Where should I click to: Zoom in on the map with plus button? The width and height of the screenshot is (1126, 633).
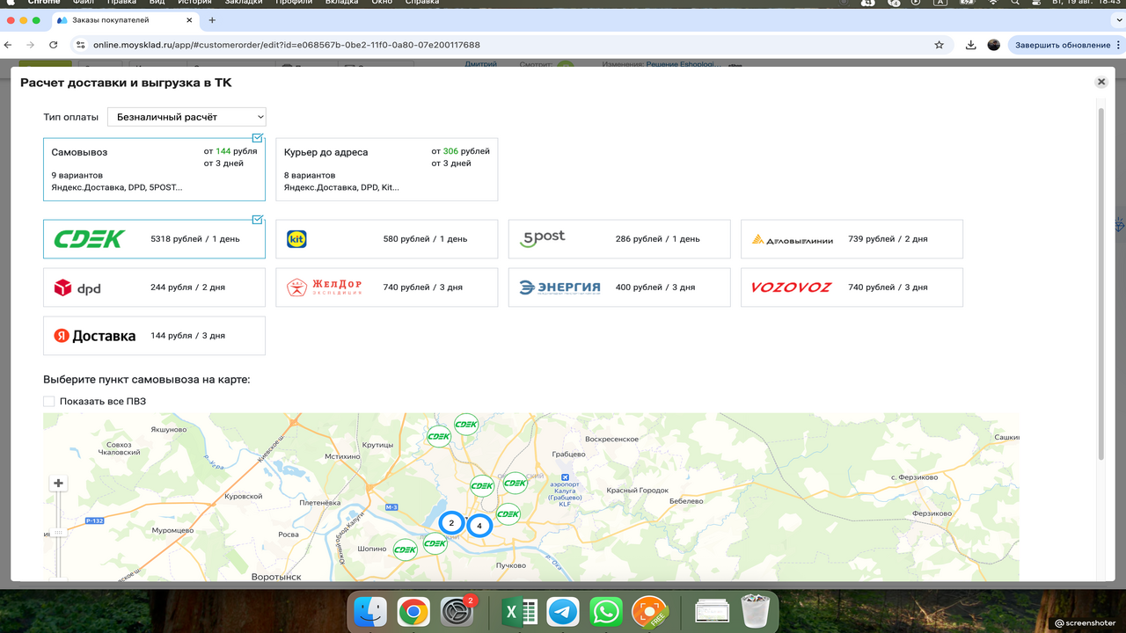(58, 484)
